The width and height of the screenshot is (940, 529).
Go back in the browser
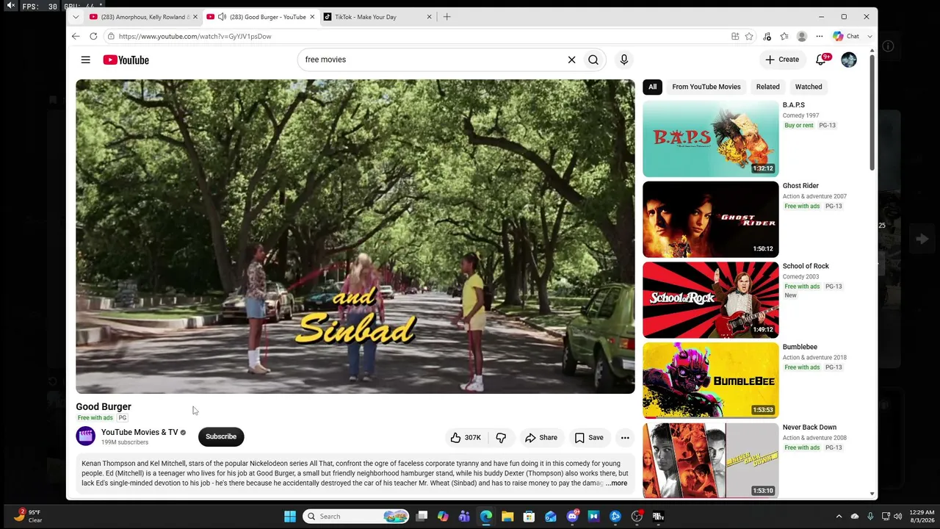(x=76, y=36)
